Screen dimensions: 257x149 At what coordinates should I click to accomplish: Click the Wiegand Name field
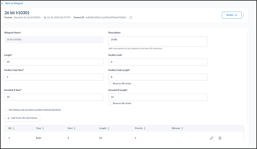[x=54, y=40]
